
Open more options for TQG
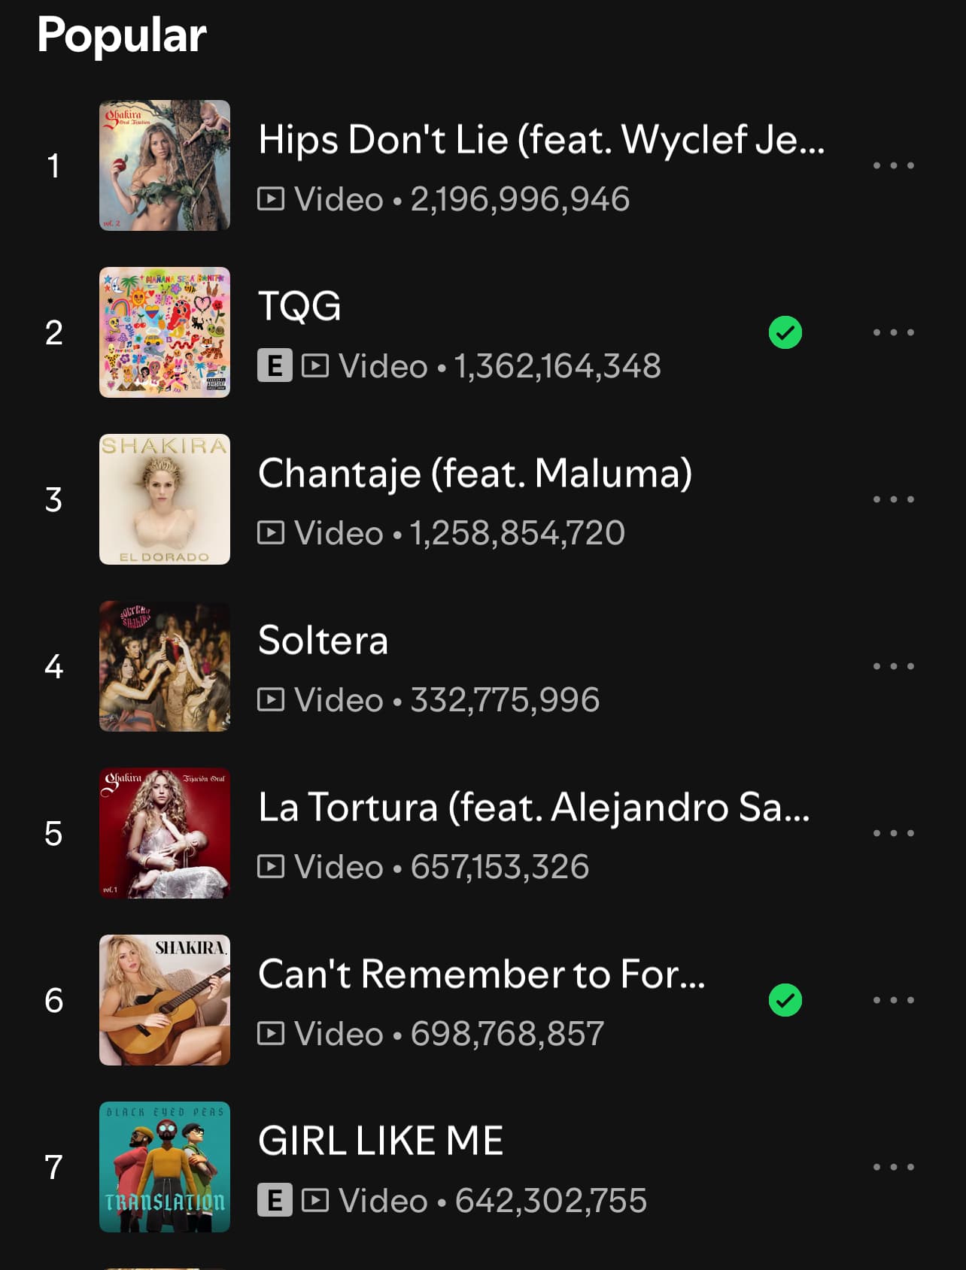click(x=893, y=332)
